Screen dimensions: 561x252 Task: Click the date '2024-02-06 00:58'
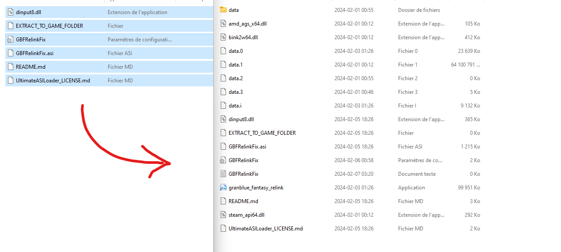click(354, 160)
